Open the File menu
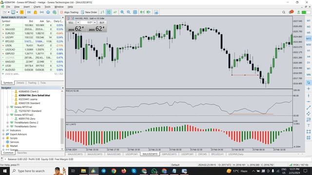The image size is (312, 175). tap(8, 7)
